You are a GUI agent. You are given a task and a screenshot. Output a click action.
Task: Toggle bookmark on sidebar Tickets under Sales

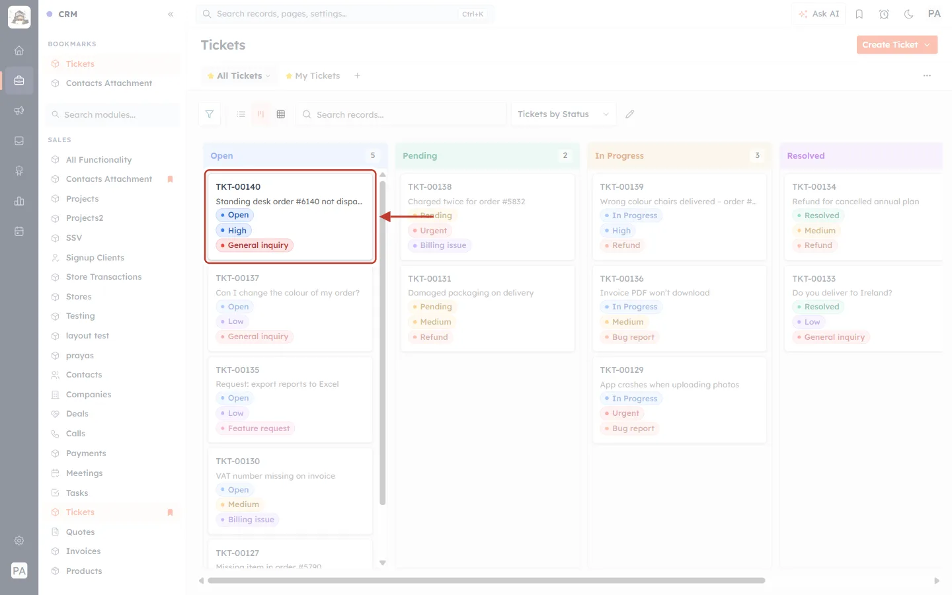(170, 512)
